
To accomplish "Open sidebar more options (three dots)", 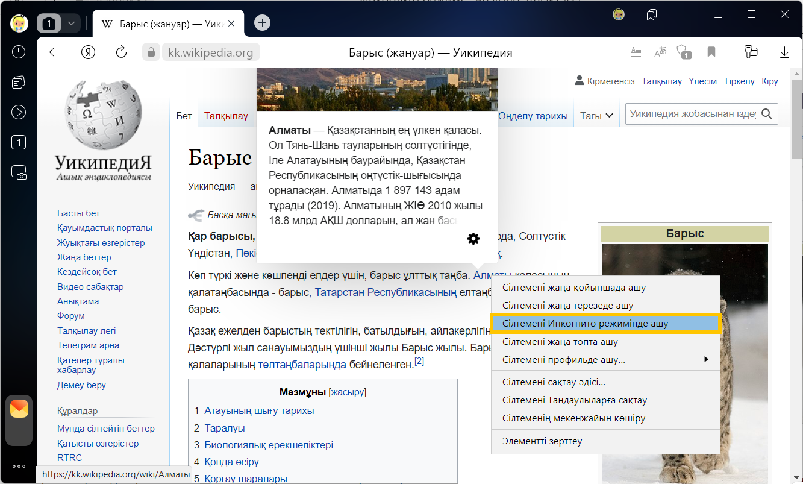I will pos(19,466).
